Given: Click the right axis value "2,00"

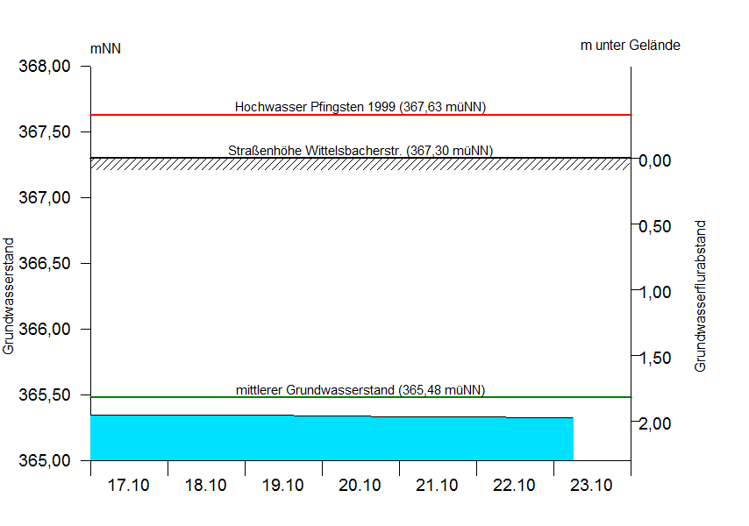Looking at the screenshot, I should [x=655, y=423].
